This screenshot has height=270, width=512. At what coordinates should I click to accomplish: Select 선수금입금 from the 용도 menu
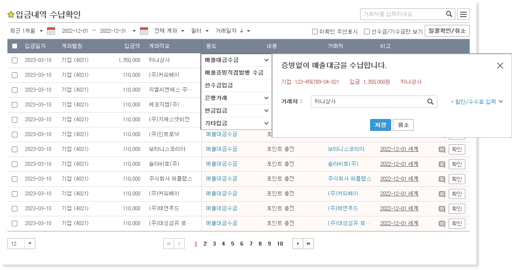tap(219, 85)
